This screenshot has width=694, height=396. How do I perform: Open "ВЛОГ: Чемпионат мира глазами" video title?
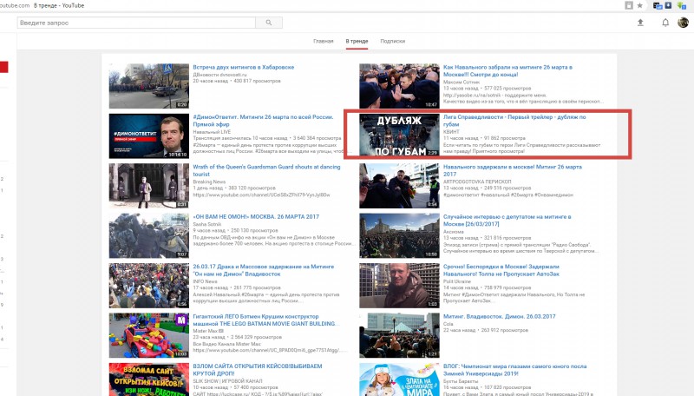point(515,370)
